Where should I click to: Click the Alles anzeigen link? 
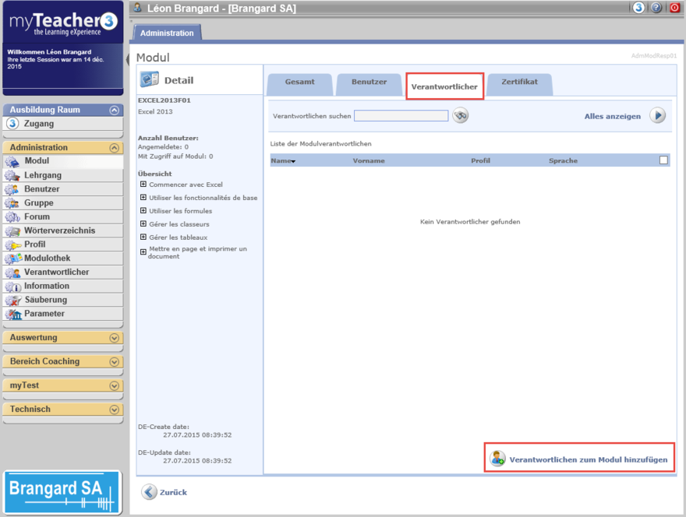click(612, 117)
